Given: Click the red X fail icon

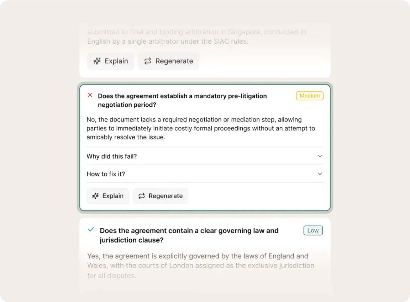Looking at the screenshot, I should point(90,95).
